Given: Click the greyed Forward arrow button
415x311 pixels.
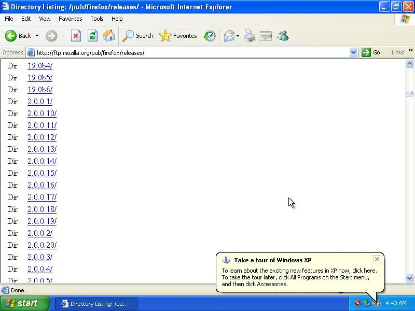Looking at the screenshot, I should tap(51, 36).
